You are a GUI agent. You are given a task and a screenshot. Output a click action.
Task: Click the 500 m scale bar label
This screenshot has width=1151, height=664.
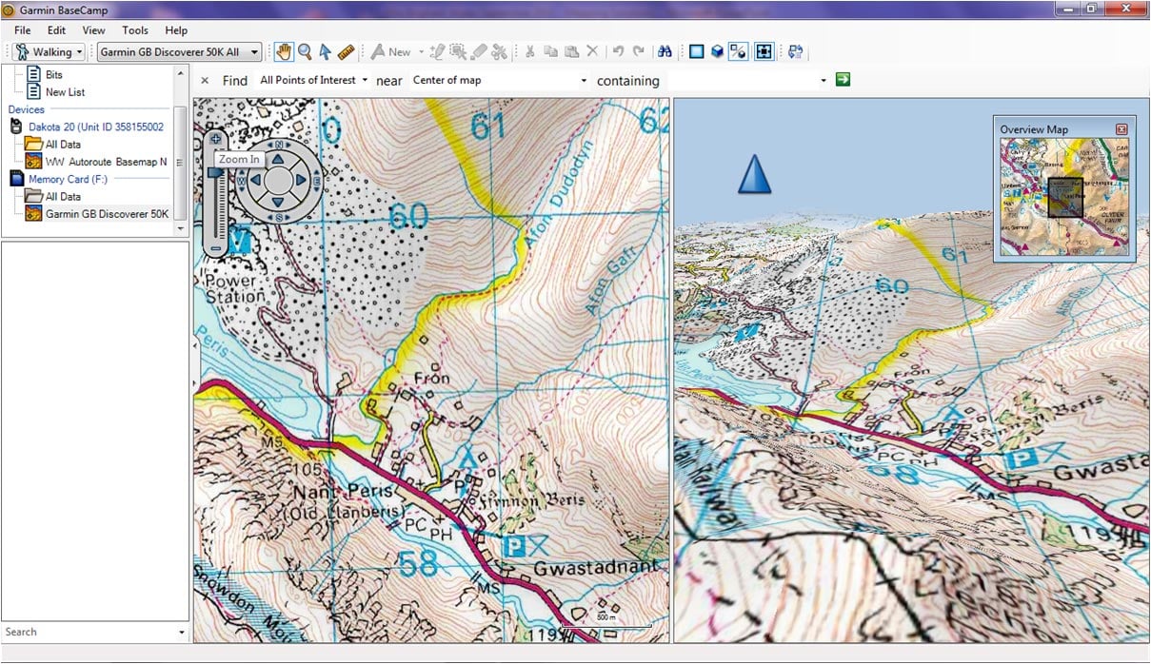pyautogui.click(x=606, y=617)
